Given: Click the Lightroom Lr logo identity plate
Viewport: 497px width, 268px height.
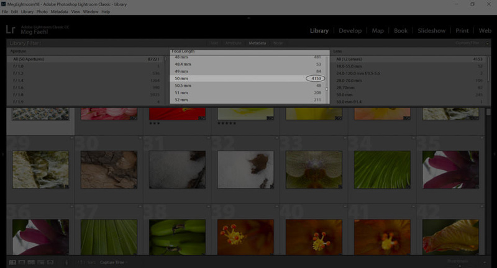Looking at the screenshot, I should pos(11,30).
